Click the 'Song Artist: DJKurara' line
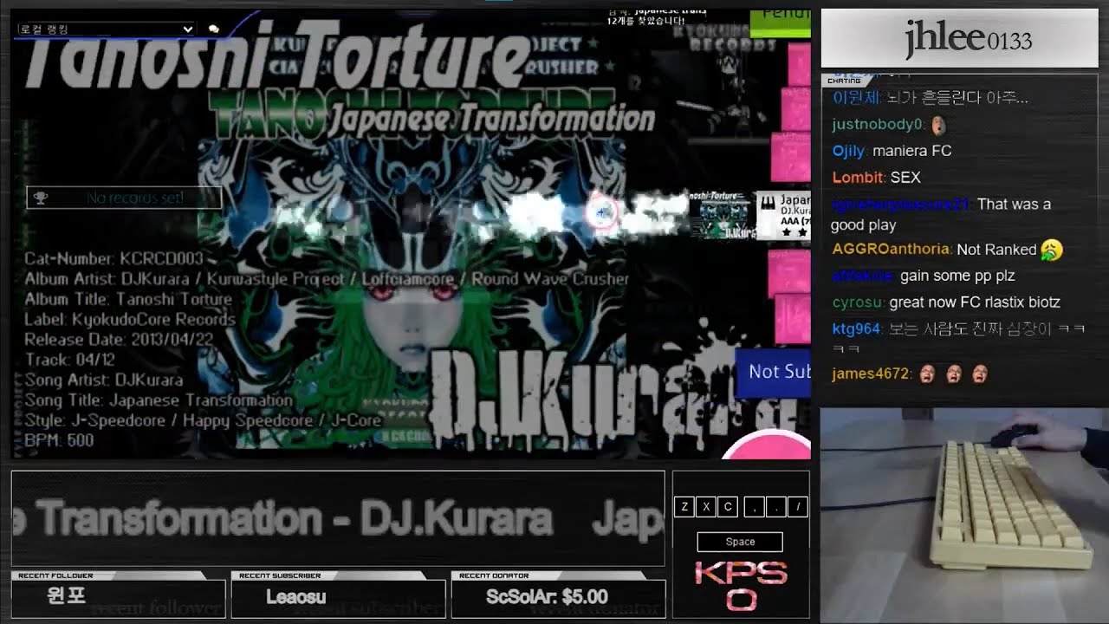The width and height of the screenshot is (1109, 624). click(x=104, y=380)
